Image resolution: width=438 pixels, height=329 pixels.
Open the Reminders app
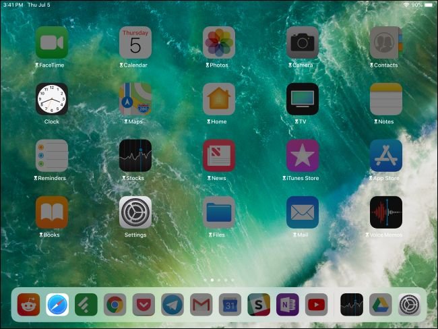click(x=52, y=156)
